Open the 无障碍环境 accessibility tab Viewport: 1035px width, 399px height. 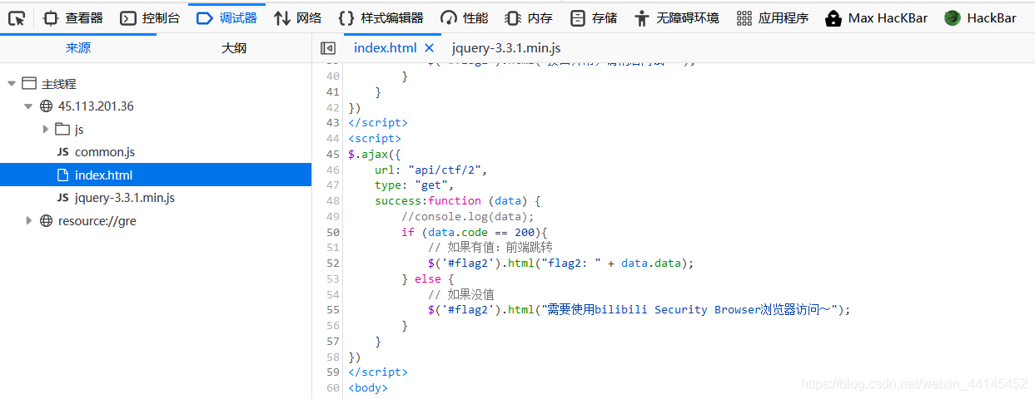(677, 17)
